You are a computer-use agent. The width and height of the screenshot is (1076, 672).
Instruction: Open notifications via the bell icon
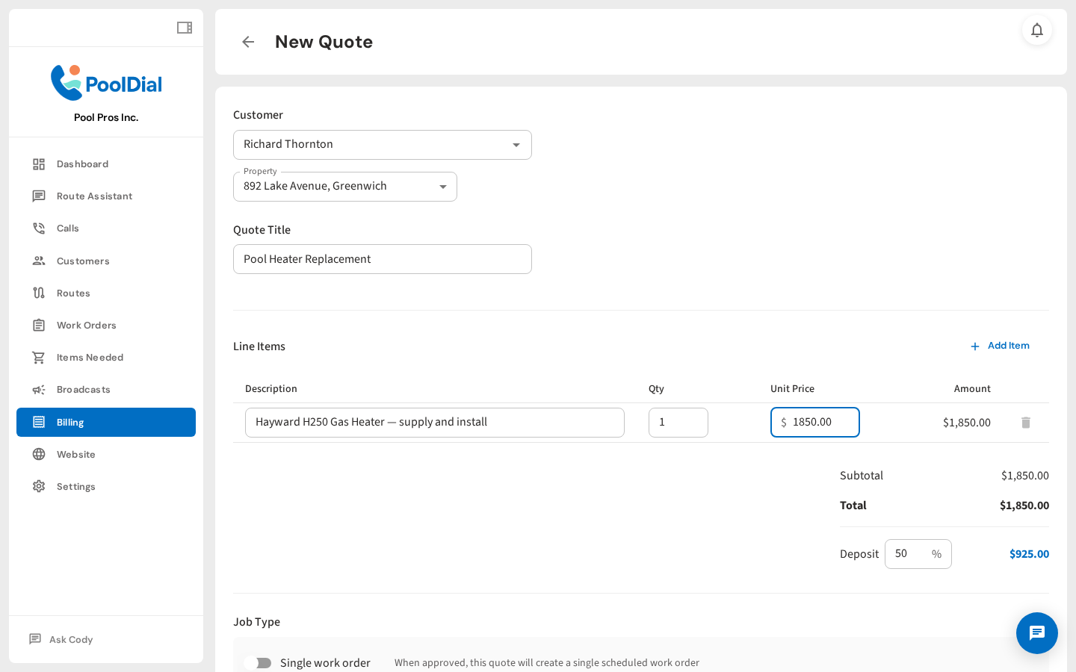tap(1037, 31)
